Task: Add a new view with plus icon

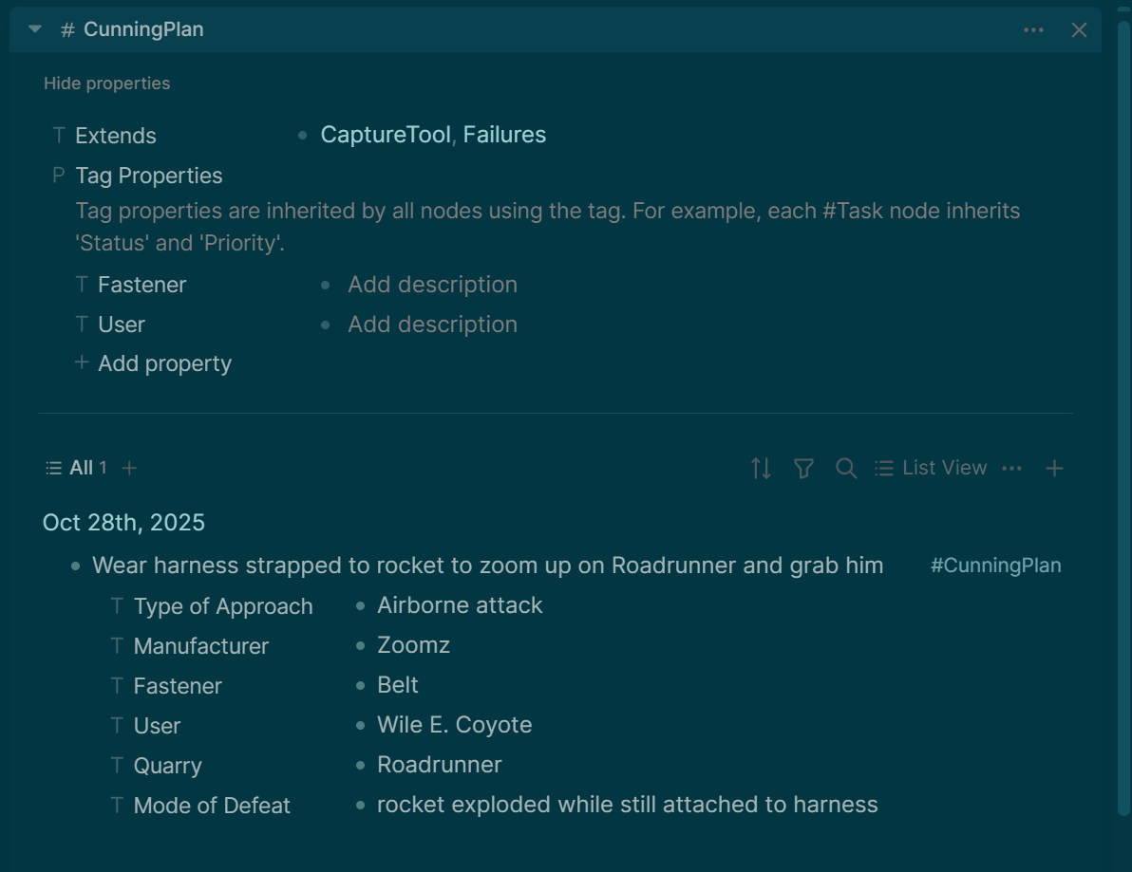Action: tap(130, 468)
